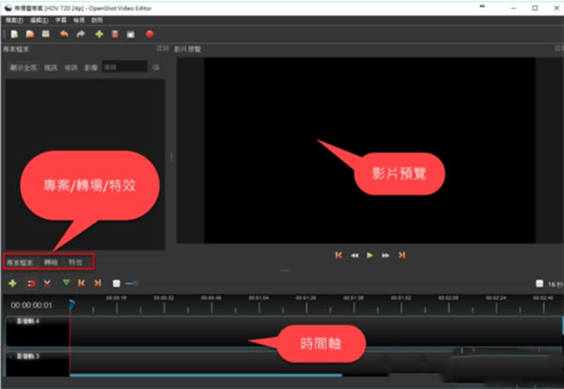Redo the action via toolbar arrow
Viewport: 564px width, 389px height.
[x=81, y=34]
